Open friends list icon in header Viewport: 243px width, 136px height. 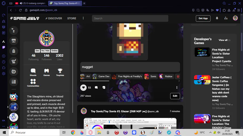(x=226, y=18)
